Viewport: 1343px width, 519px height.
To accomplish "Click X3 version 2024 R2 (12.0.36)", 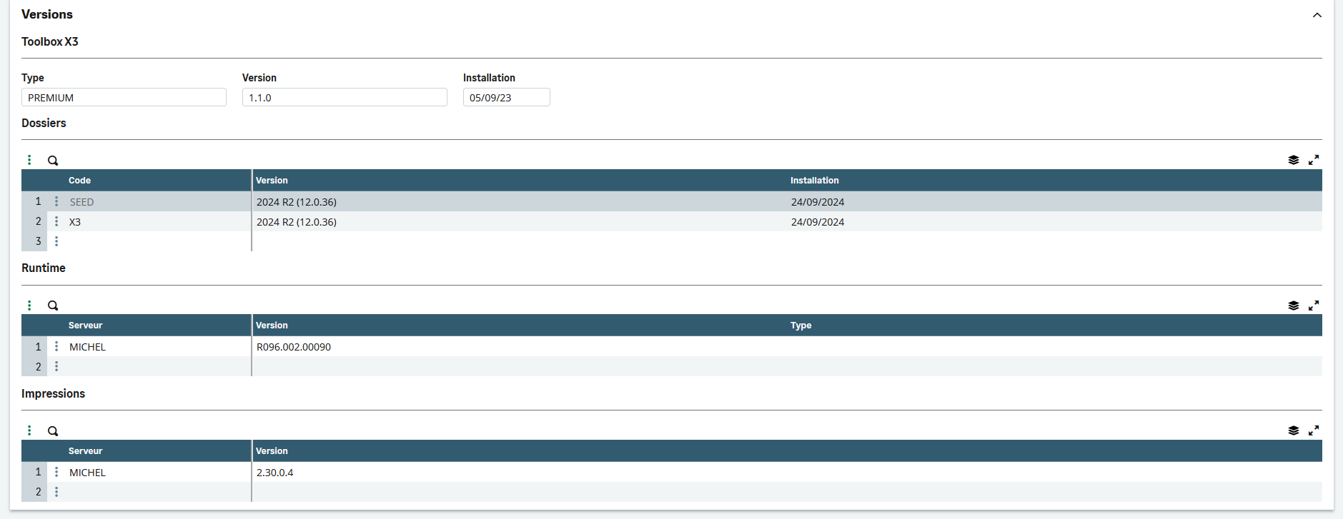I will 297,222.
